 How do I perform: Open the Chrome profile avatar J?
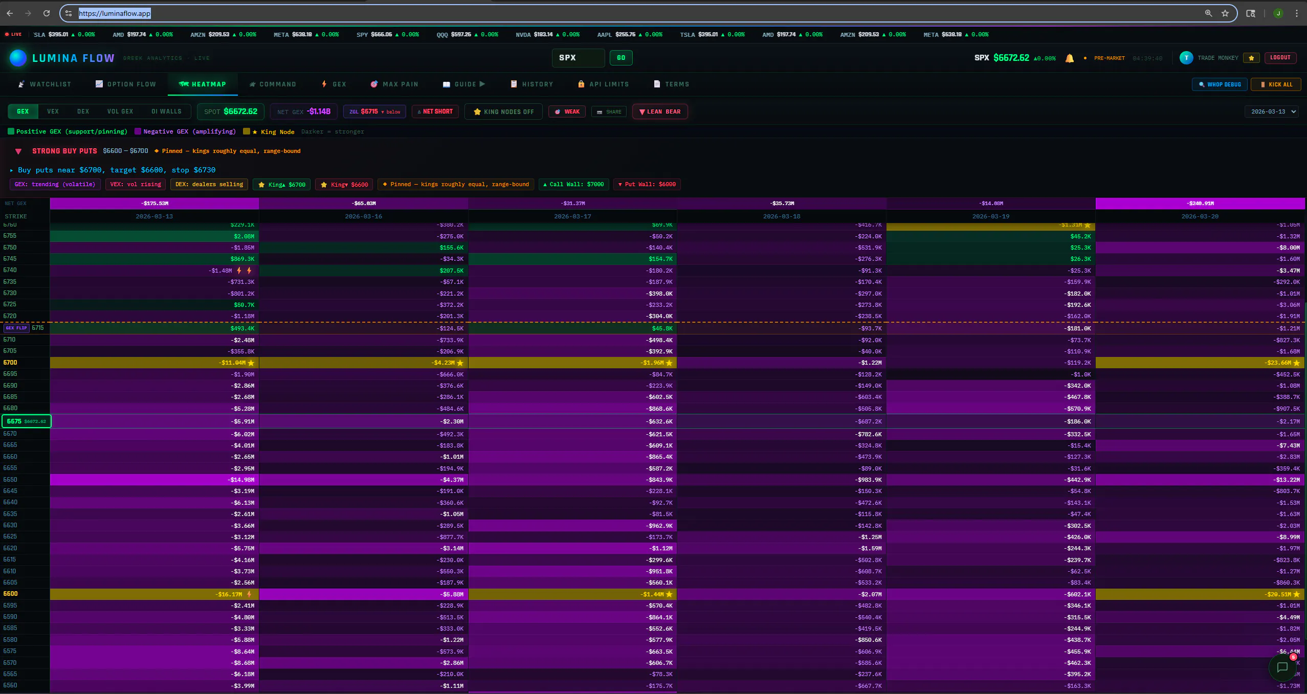1278,13
